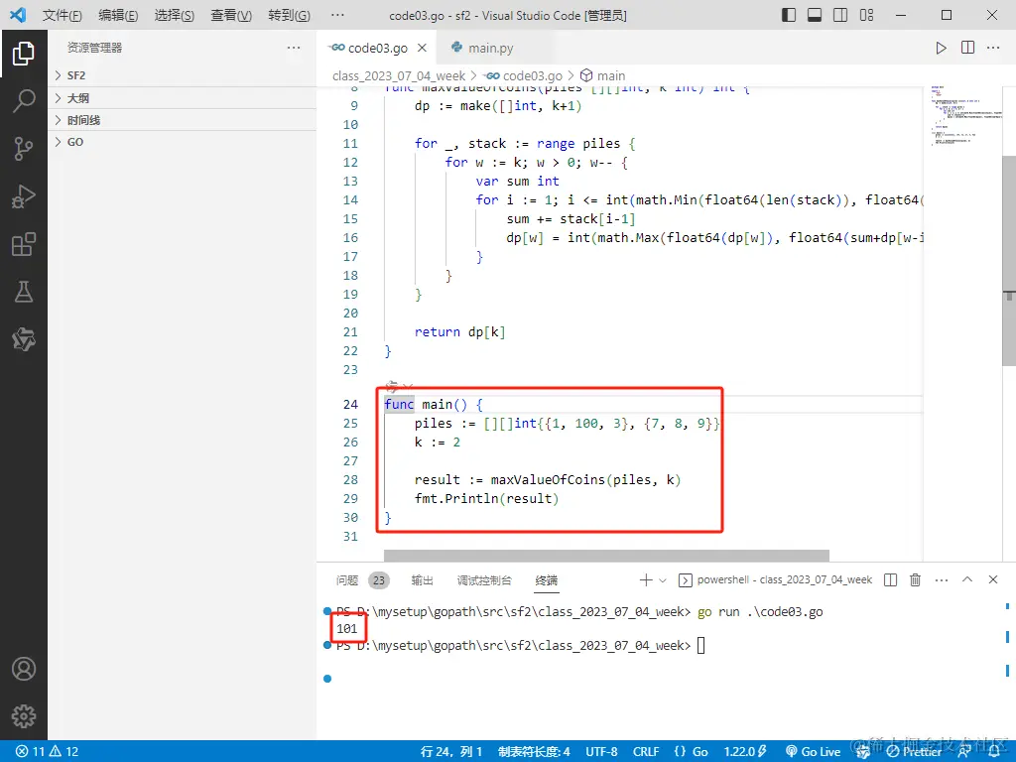Expand the GO section in explorer
The height and width of the screenshot is (762, 1016).
(183, 142)
